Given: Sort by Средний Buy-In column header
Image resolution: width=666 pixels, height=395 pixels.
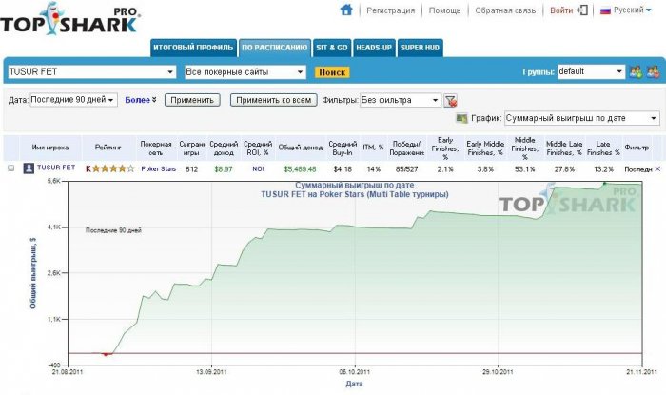Looking at the screenshot, I should 343,148.
